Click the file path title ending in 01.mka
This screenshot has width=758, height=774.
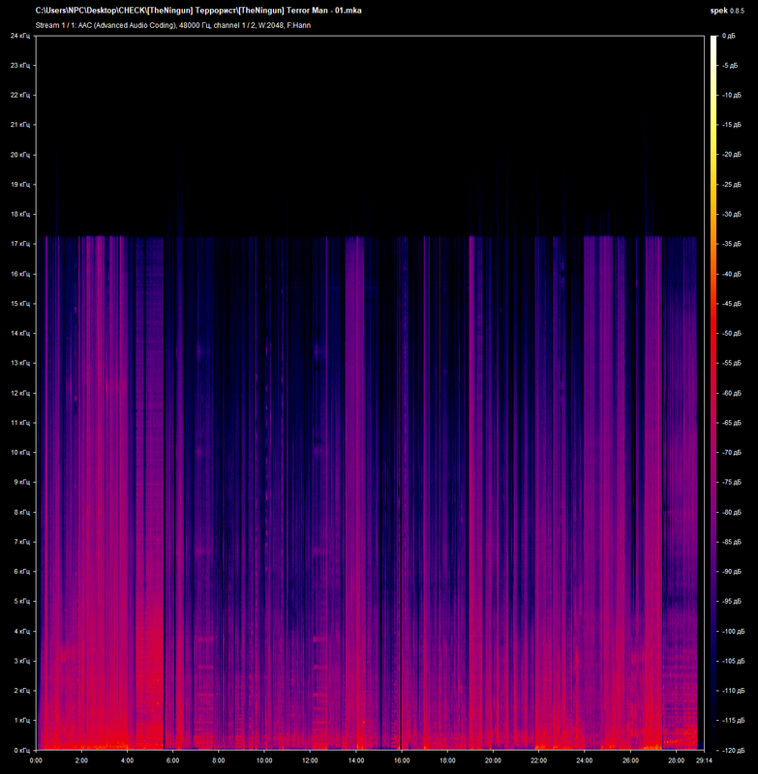pyautogui.click(x=198, y=11)
